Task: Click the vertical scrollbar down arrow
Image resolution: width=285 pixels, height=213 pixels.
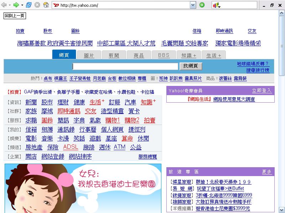Action: [281, 210]
